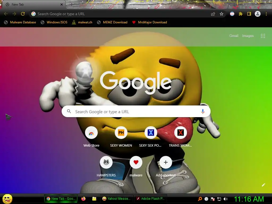Image resolution: width=272 pixels, height=204 pixels.
Task: Open the smiley Start button
Action: (7, 199)
